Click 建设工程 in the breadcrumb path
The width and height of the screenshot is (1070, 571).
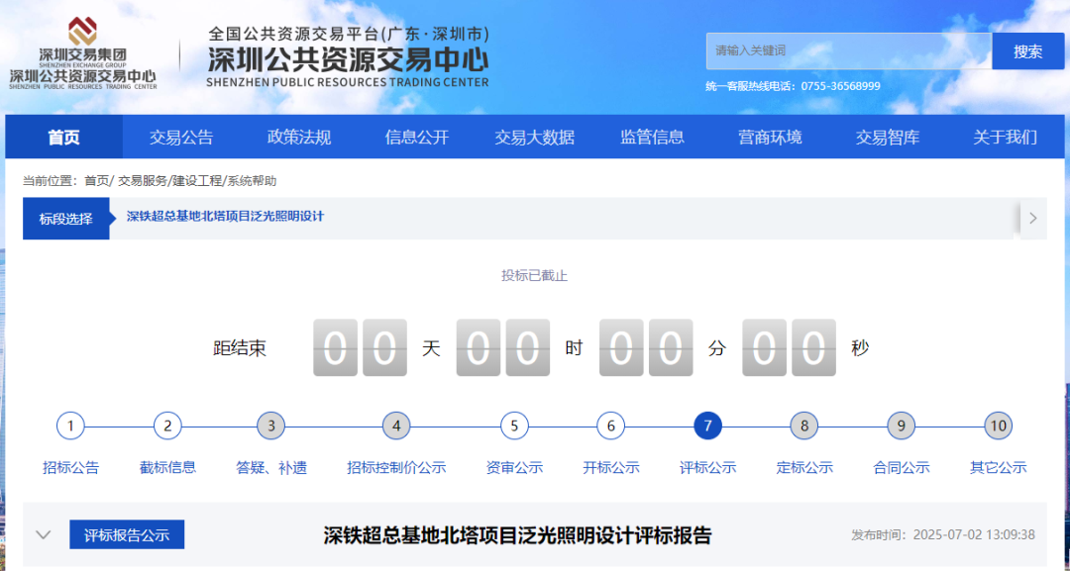[196, 180]
